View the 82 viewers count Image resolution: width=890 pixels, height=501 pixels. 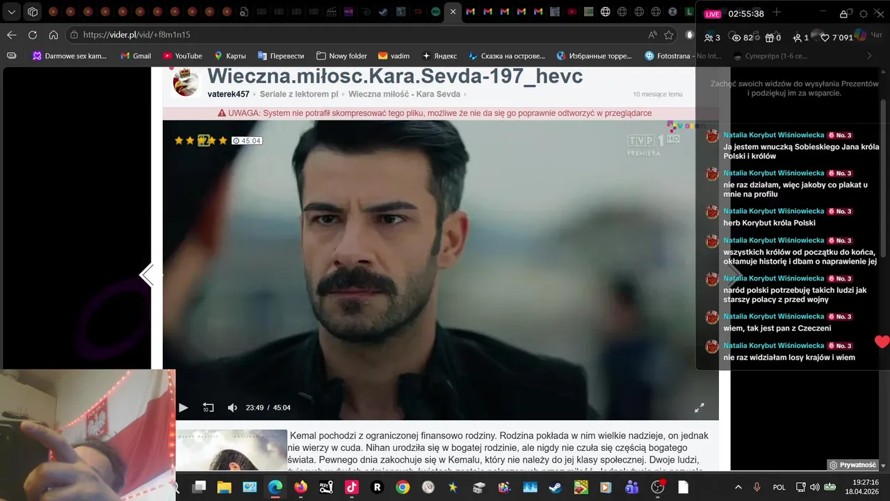point(743,38)
